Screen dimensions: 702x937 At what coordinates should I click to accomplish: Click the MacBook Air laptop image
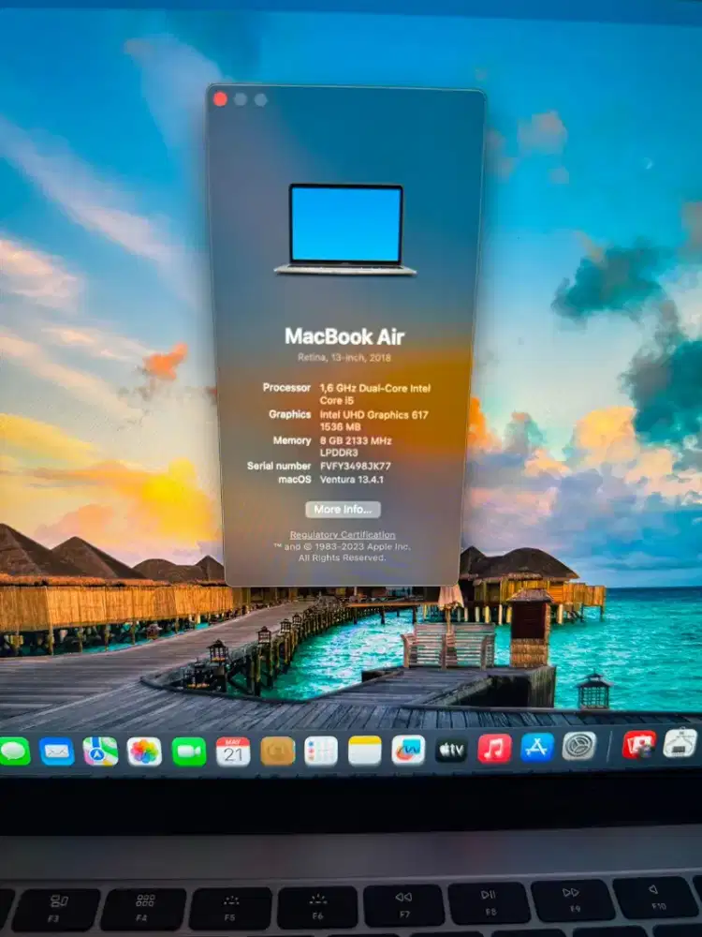pos(345,231)
